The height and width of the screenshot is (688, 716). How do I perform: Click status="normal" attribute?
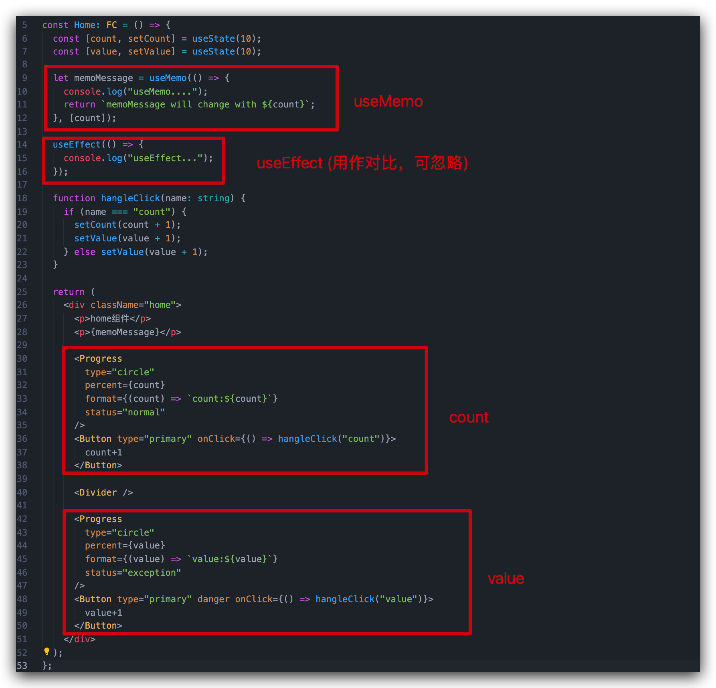pyautogui.click(x=125, y=413)
